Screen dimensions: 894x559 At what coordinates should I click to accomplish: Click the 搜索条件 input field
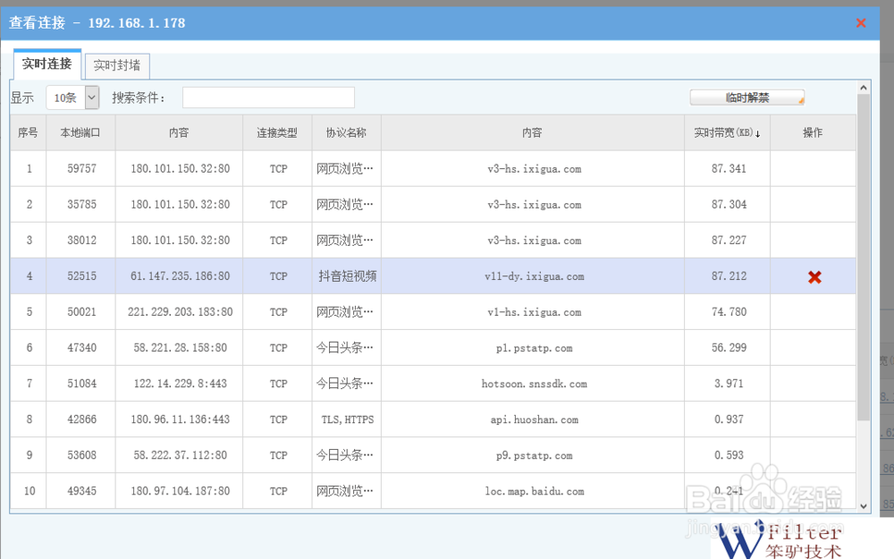(268, 97)
